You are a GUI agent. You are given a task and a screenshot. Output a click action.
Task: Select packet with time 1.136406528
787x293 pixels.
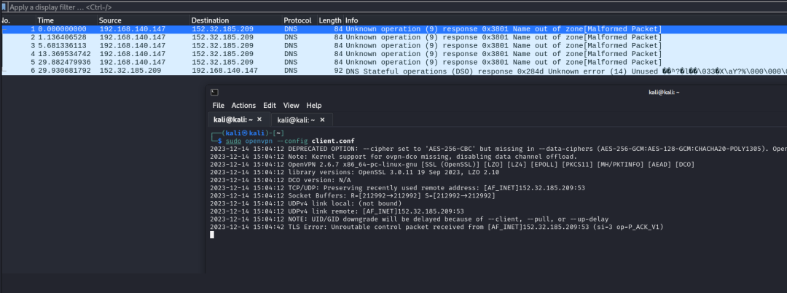coord(393,37)
